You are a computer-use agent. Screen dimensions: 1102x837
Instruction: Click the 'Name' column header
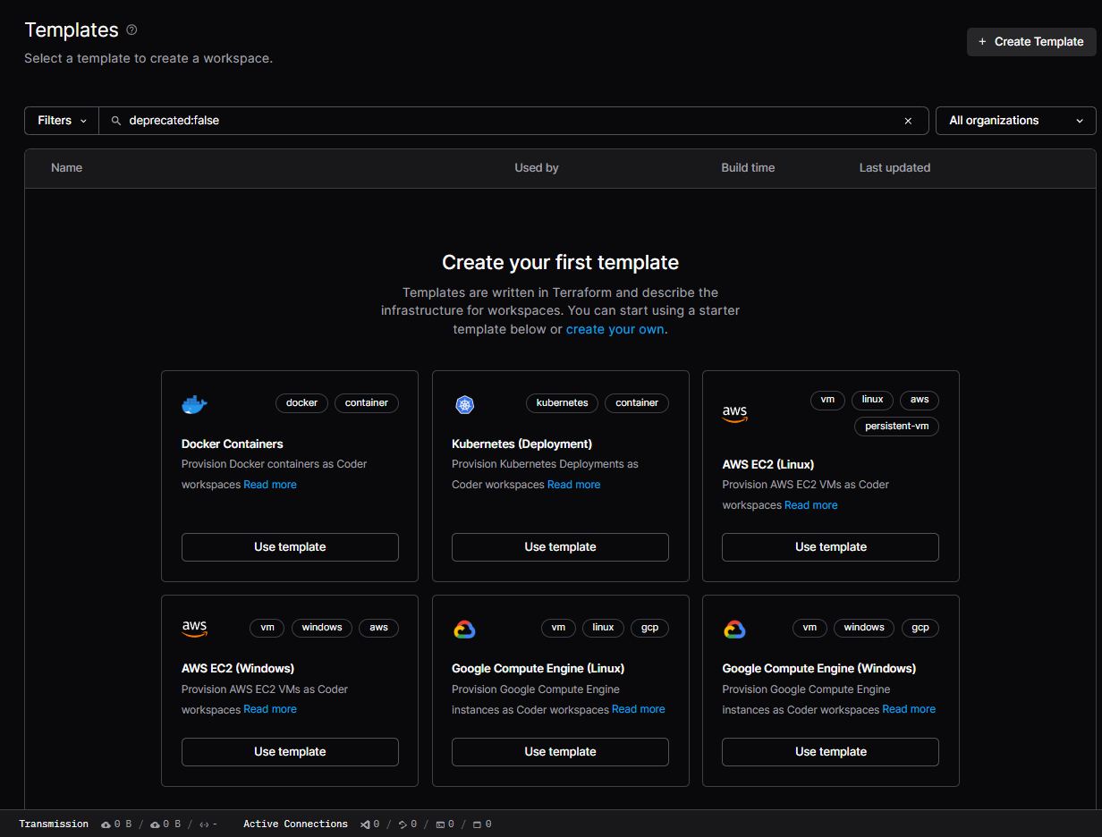[x=67, y=168]
